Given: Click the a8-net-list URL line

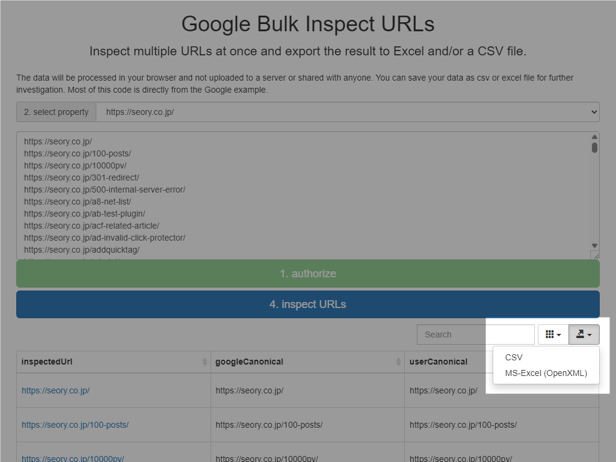Looking at the screenshot, I should 78,202.
